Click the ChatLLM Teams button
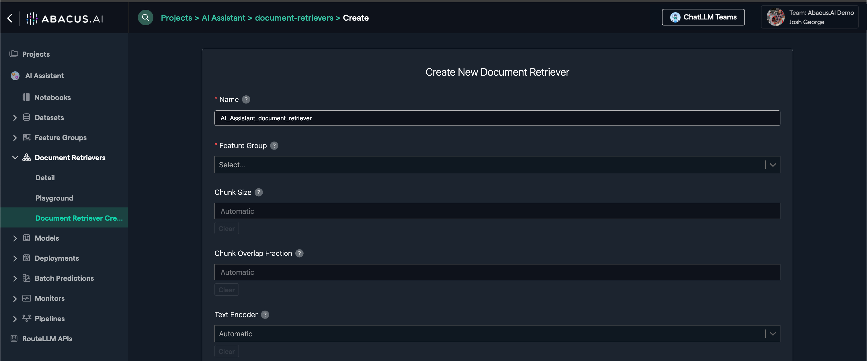Image resolution: width=867 pixels, height=361 pixels. 703,17
